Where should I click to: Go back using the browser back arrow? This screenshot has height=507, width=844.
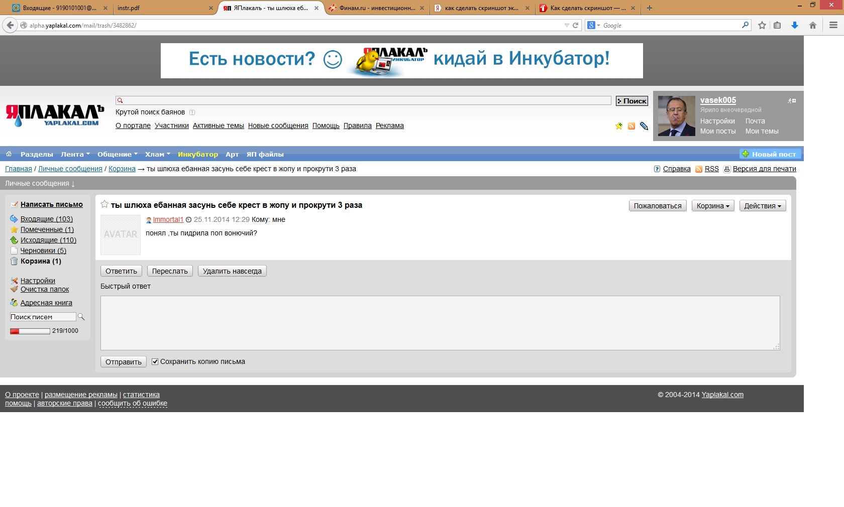10,25
